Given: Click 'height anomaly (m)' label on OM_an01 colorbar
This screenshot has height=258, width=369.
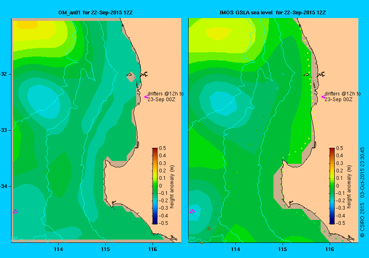Looking at the screenshot, I should (172, 187).
